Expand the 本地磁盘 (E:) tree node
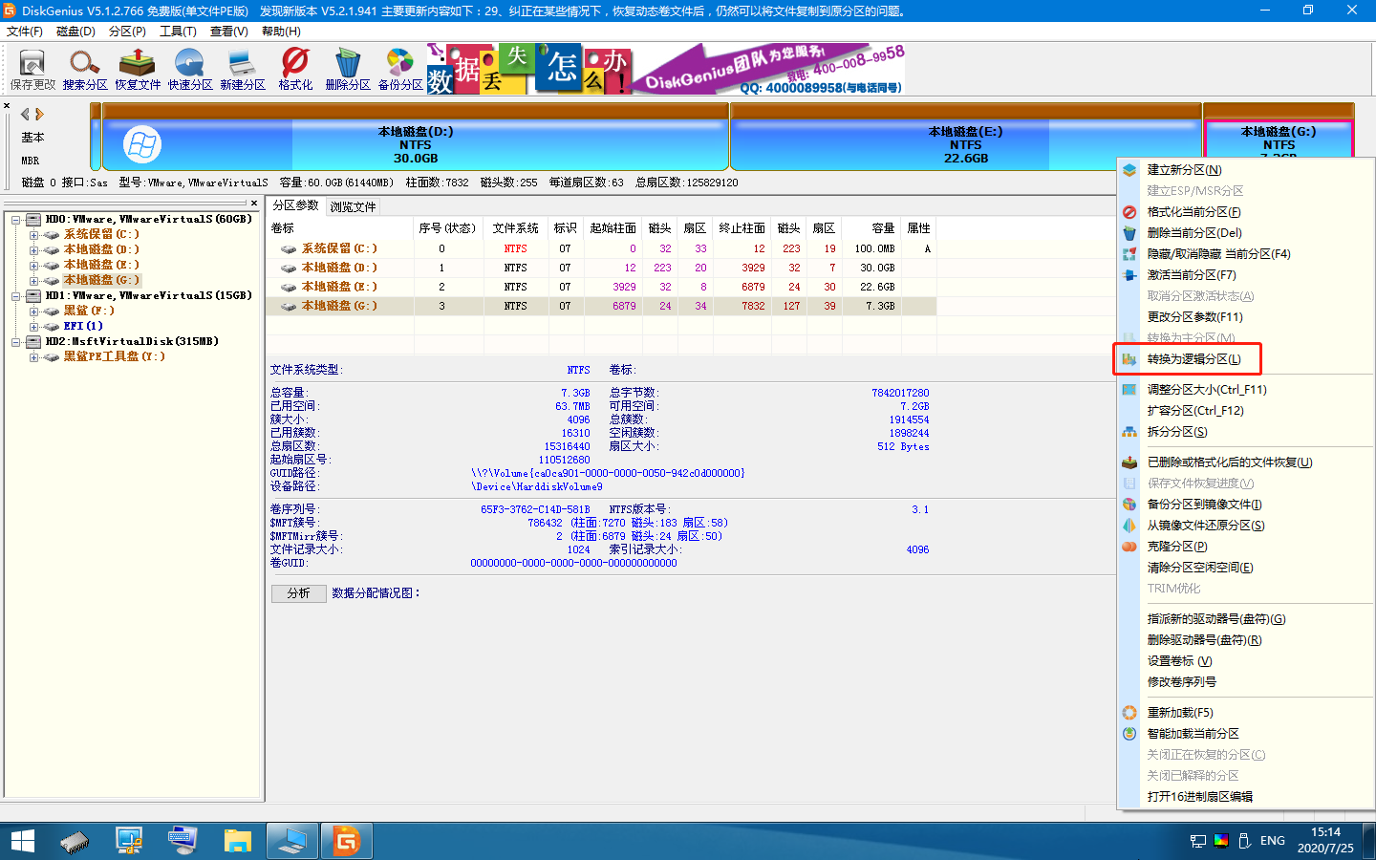 coord(33,266)
